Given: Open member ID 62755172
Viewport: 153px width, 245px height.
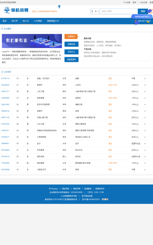Looking at the screenshot, I should tap(5, 79).
